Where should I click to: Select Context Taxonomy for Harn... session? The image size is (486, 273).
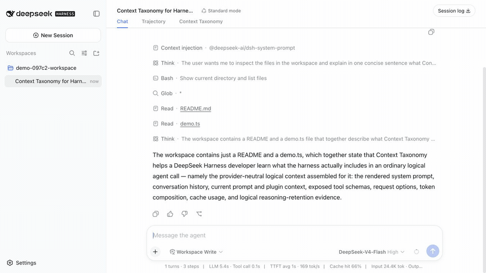(x=53, y=81)
